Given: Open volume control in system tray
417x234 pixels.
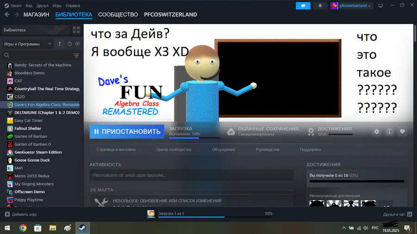Looking at the screenshot, I should (x=366, y=228).
